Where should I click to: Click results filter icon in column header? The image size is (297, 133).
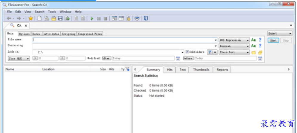(x=128, y=69)
